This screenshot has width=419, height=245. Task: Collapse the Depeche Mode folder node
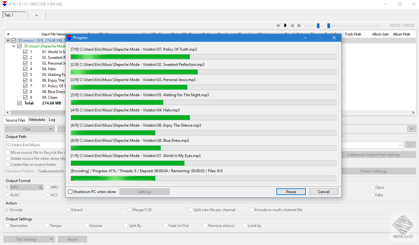(14, 46)
